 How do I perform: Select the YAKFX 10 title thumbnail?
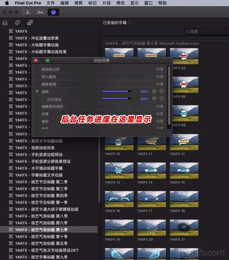[119, 144]
